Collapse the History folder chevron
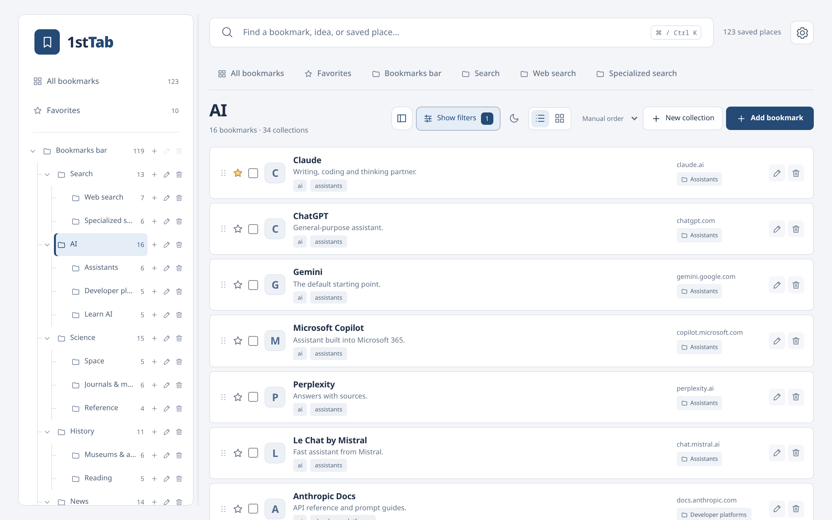Screen dimensions: 832x520 coord(47,432)
